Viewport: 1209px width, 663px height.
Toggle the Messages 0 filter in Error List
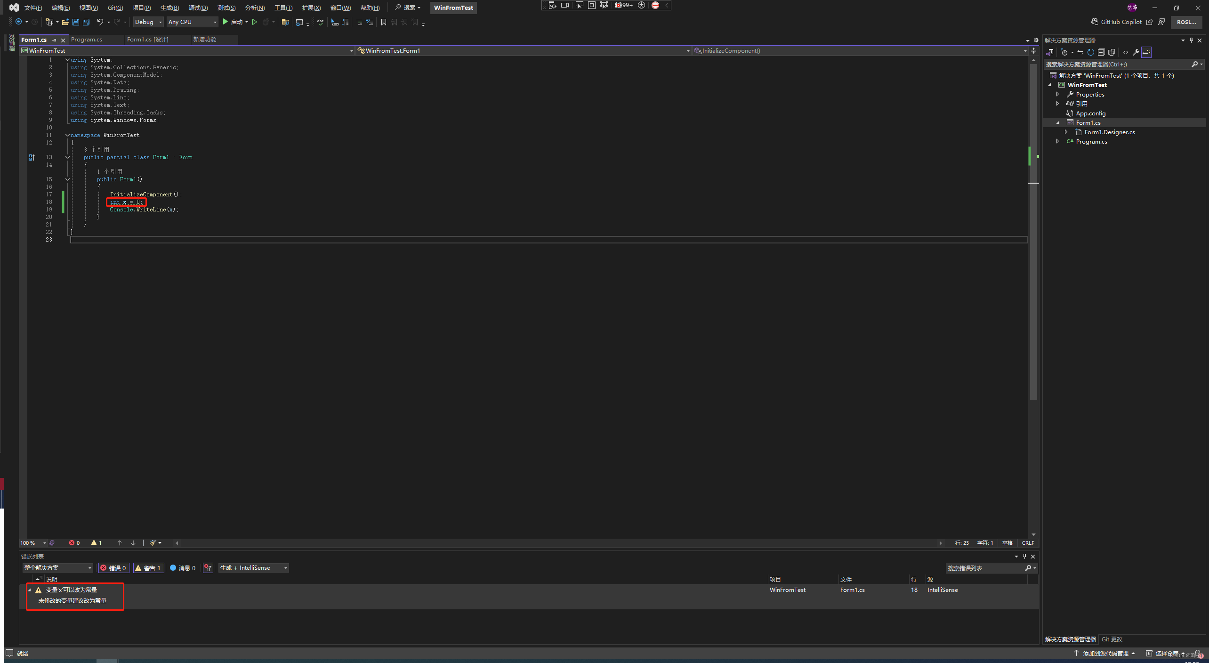(183, 568)
